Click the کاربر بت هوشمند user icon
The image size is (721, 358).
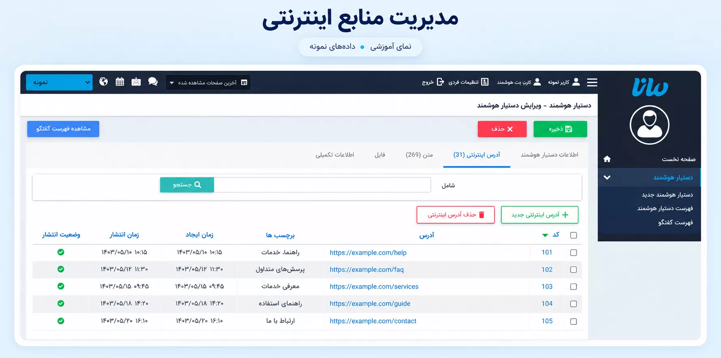[538, 82]
